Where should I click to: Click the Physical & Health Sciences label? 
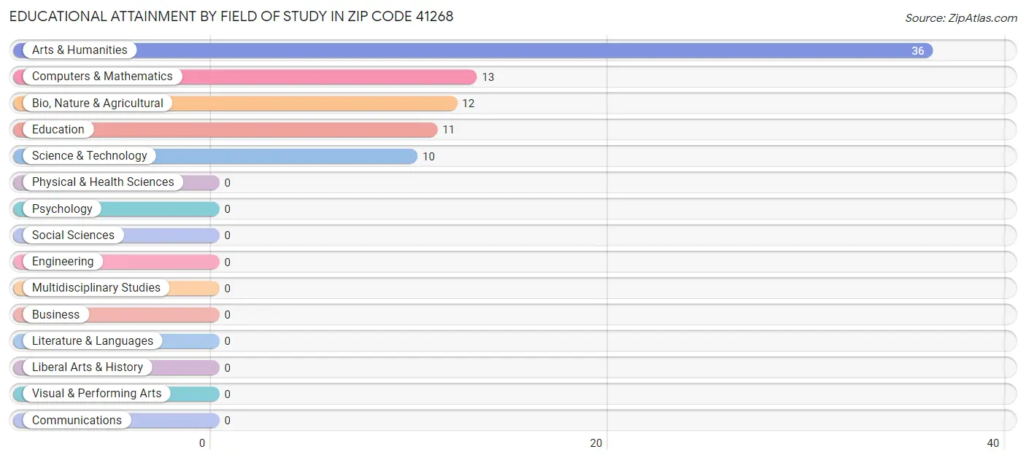(x=103, y=182)
